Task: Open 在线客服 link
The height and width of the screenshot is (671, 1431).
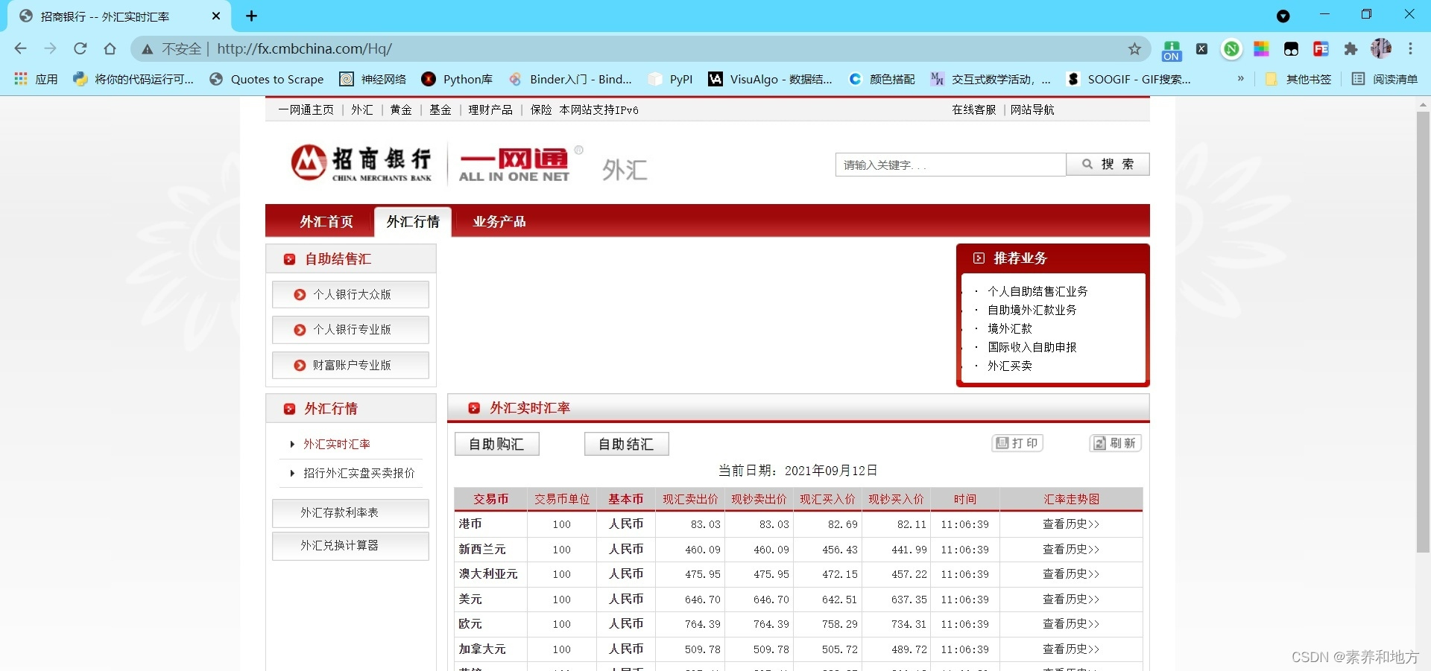Action: pyautogui.click(x=974, y=109)
